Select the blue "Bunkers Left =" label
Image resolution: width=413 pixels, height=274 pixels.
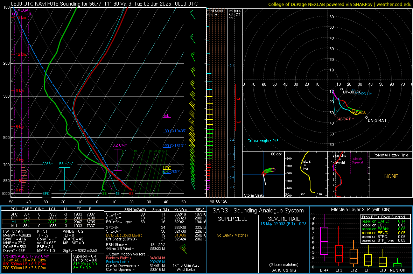click(x=118, y=262)
